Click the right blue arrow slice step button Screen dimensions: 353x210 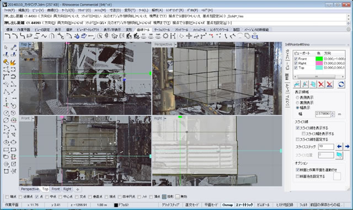pyautogui.click(x=347, y=147)
